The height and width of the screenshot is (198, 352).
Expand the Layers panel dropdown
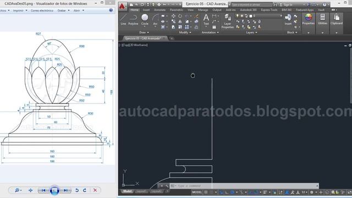click(251, 32)
